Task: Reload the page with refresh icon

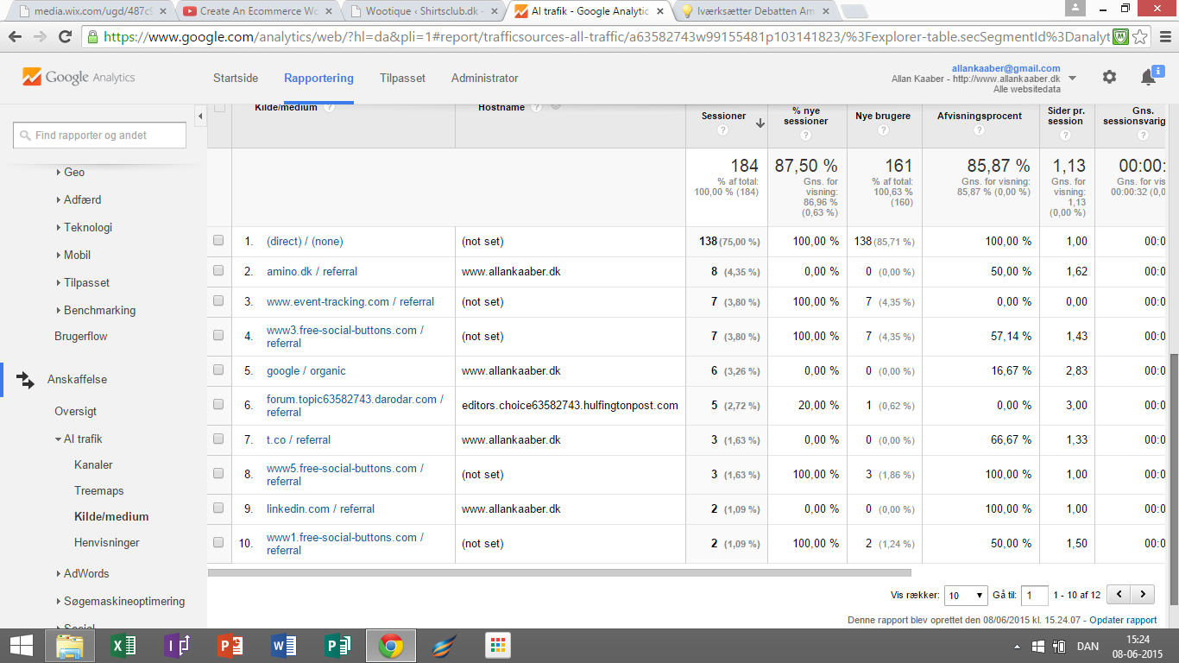Action: [x=65, y=37]
